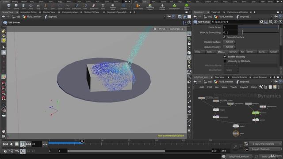
Task: Open the 0 keys, 0/0 channels dropdown
Action: (x=265, y=144)
